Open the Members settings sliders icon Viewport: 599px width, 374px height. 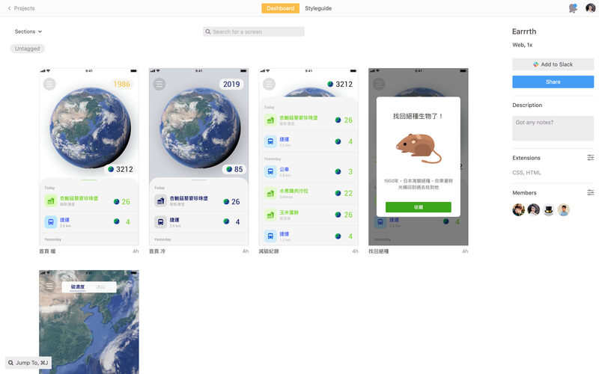point(590,193)
